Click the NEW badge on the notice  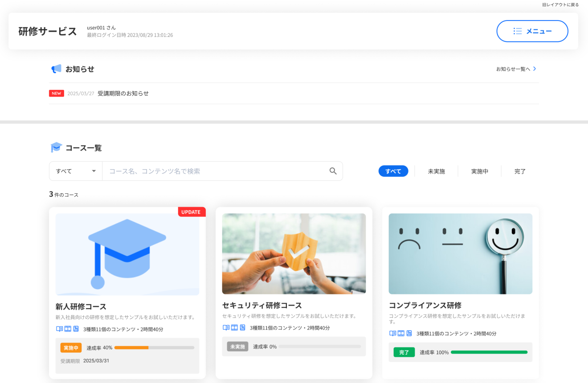[x=57, y=94]
